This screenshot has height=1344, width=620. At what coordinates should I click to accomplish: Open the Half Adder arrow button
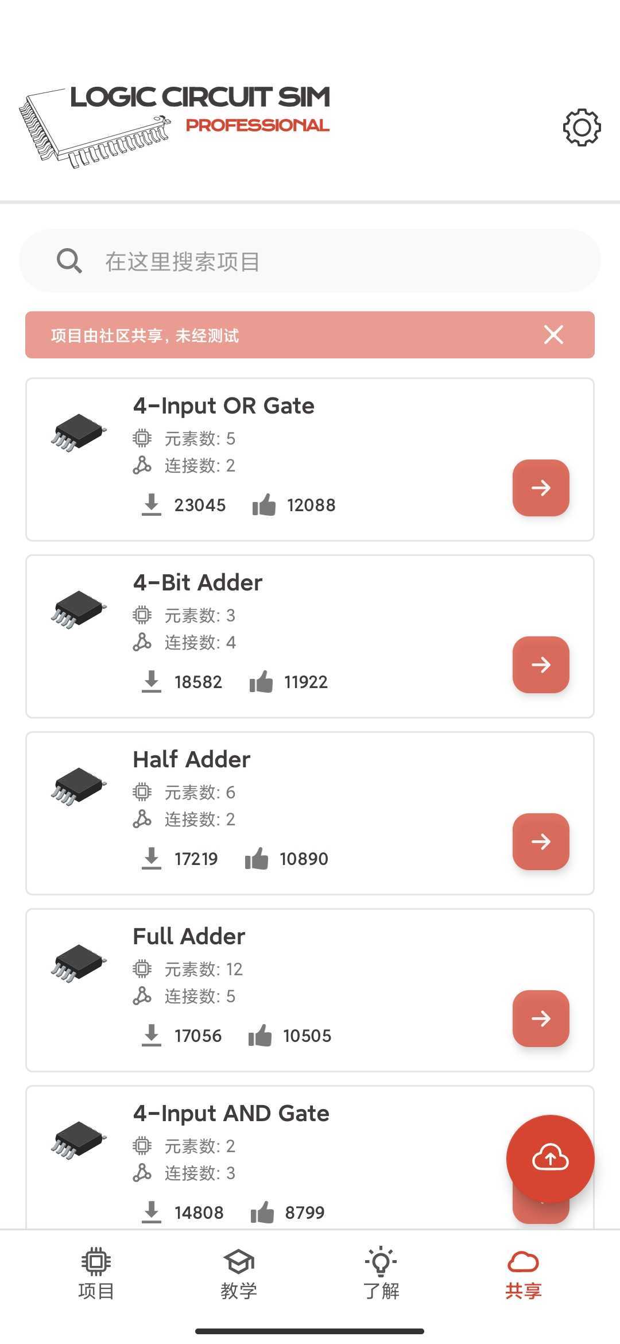tap(540, 842)
